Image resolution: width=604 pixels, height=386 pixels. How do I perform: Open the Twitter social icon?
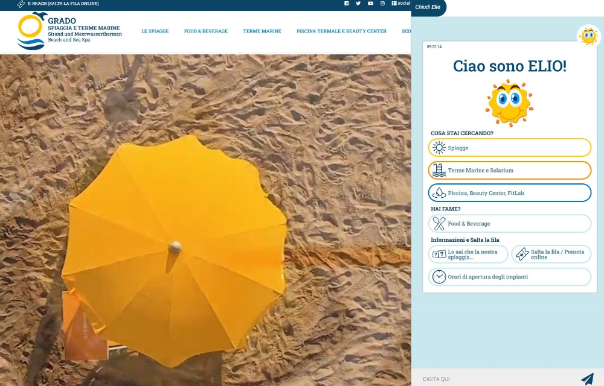[x=358, y=4]
